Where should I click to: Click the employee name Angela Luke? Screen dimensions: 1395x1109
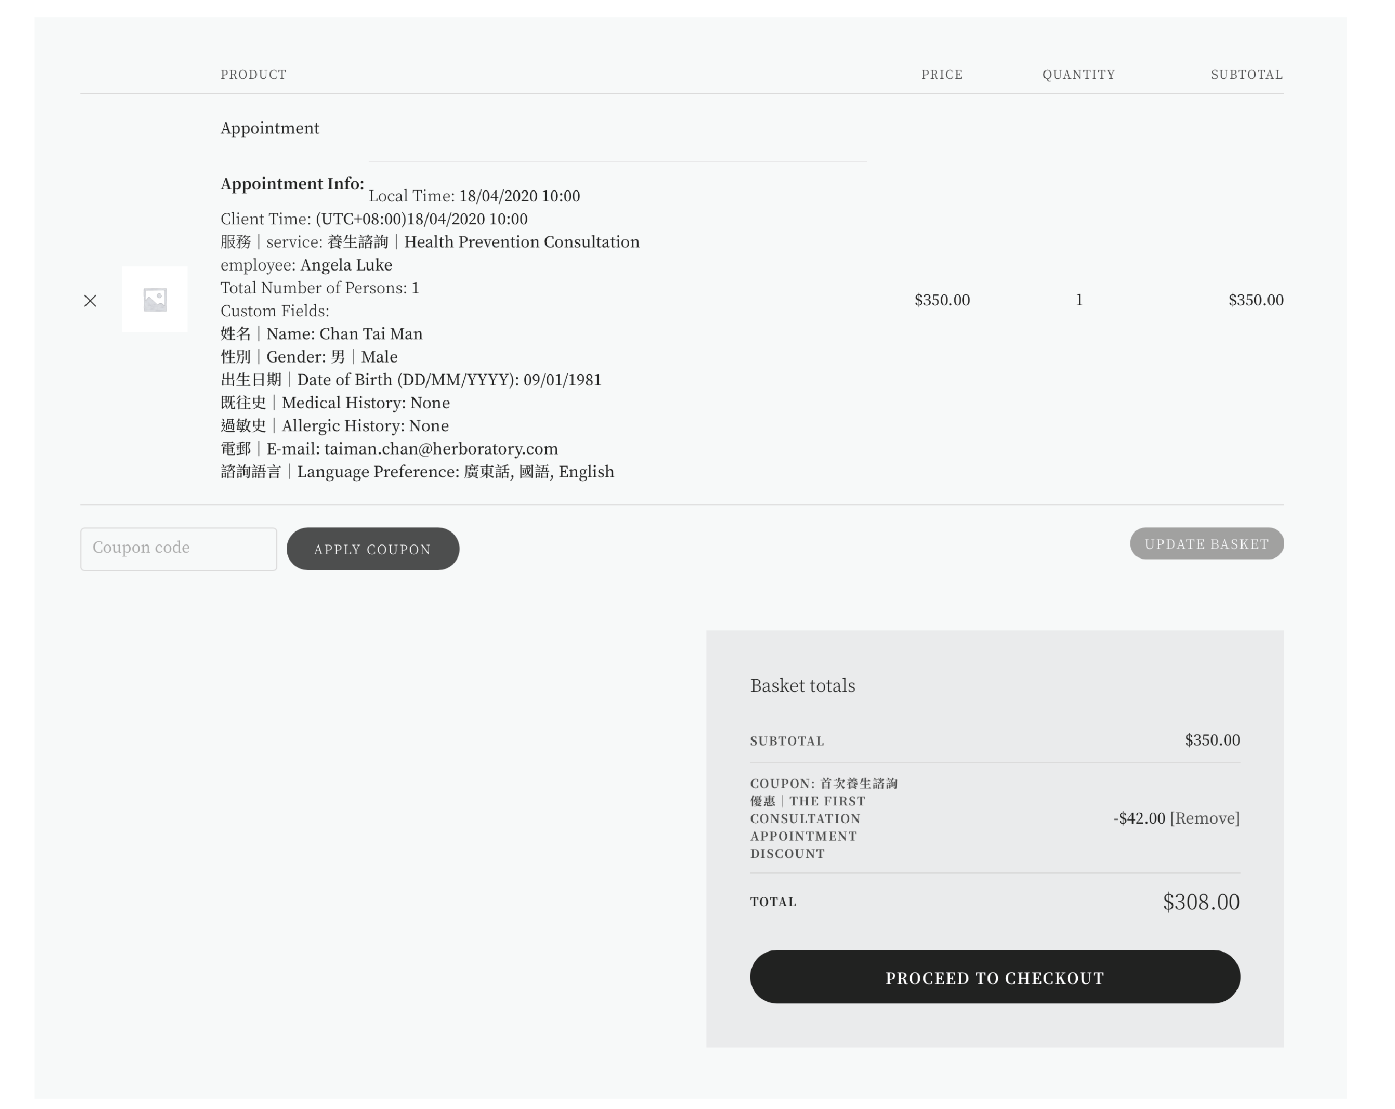[346, 265]
